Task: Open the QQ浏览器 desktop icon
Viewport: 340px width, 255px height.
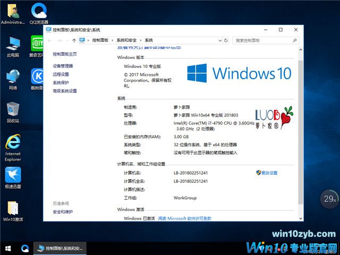Action: pos(38,13)
